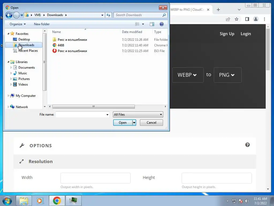274x206 pixels.
Task: Refresh the Downloads folder listing
Action: tap(108, 15)
